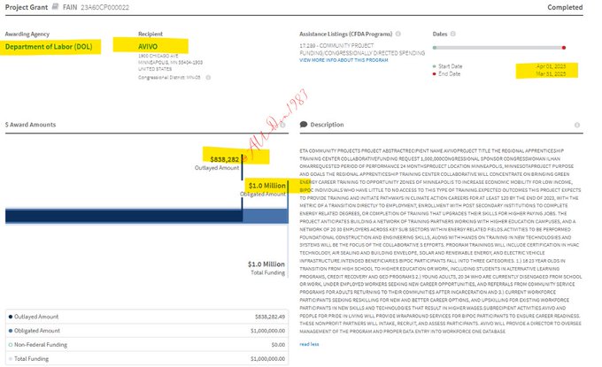The width and height of the screenshot is (602, 367).
Task: Click the lighter blue obligated bar segment
Action: coord(265,215)
